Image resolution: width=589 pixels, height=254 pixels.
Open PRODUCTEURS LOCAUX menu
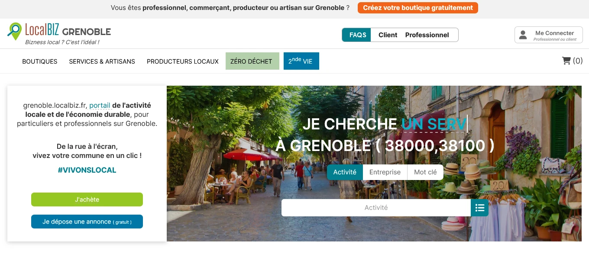[x=183, y=61]
